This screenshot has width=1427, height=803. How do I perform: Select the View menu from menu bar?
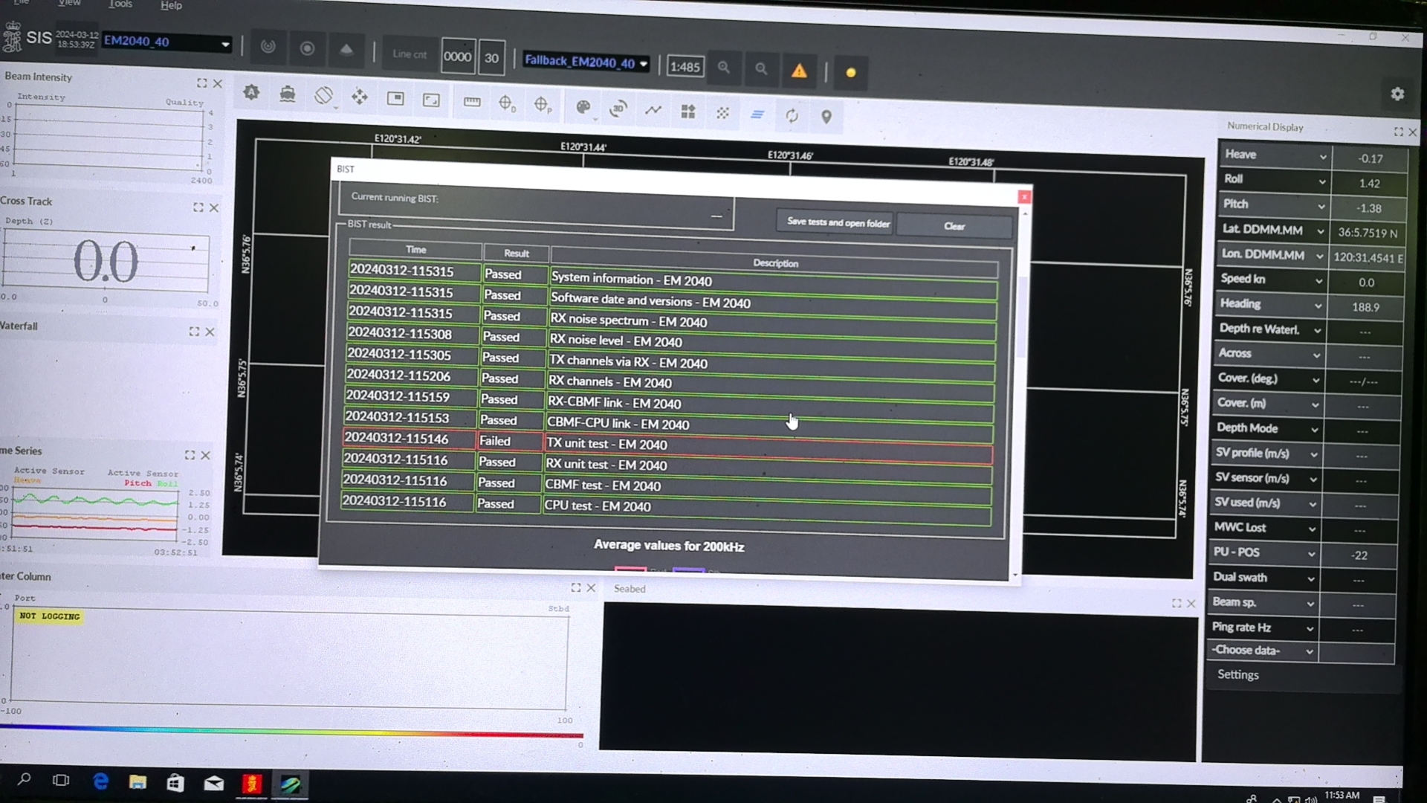pos(68,5)
